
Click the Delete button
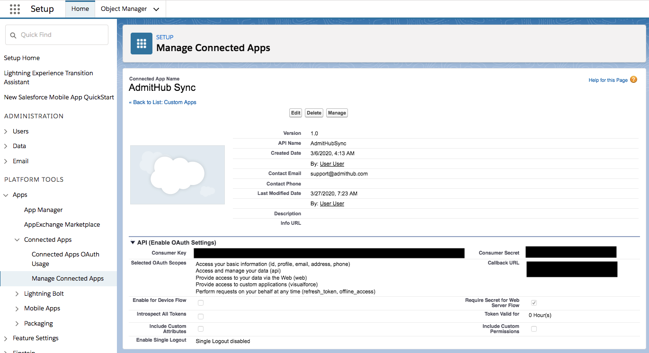[x=314, y=113]
